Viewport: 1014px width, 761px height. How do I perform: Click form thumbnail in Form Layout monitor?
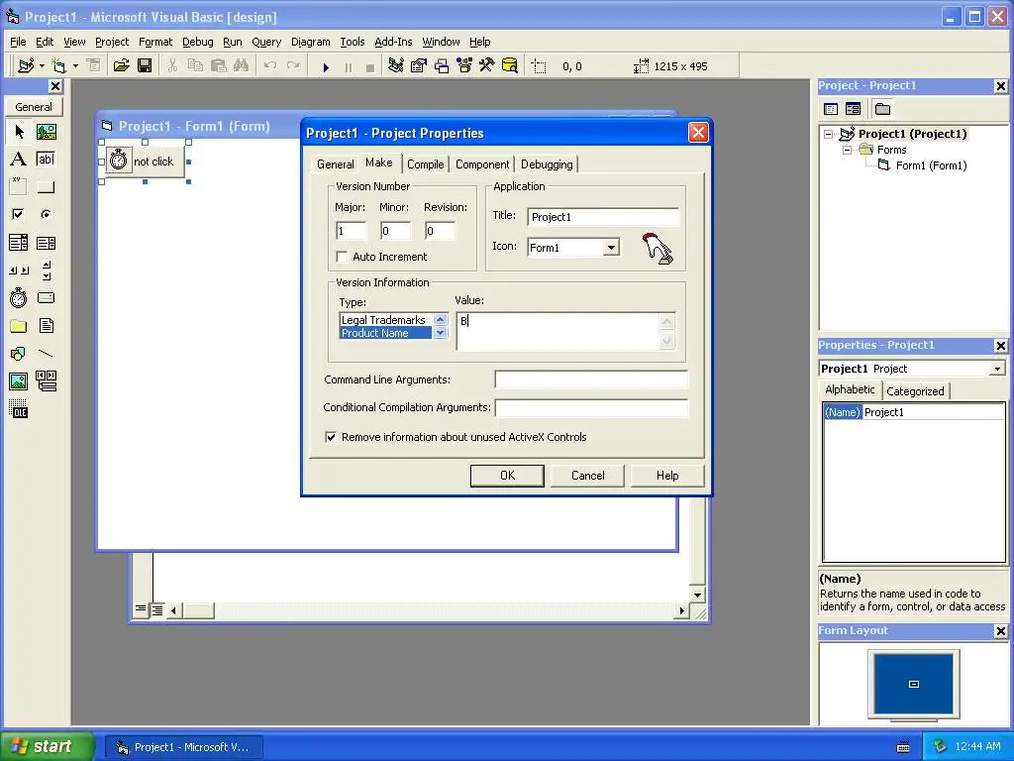tap(914, 684)
